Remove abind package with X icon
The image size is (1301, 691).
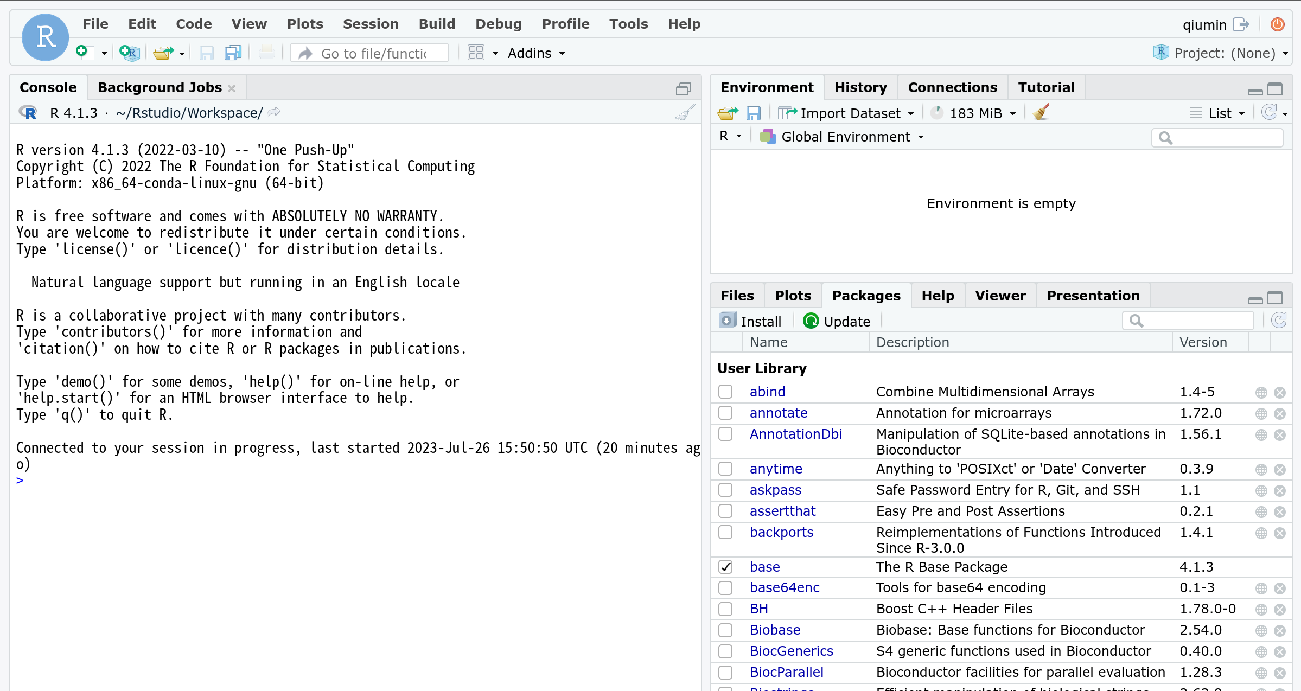tap(1280, 392)
